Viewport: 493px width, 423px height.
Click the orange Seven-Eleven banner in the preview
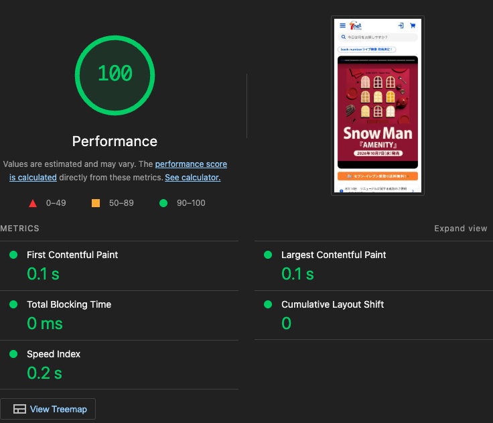pyautogui.click(x=378, y=176)
